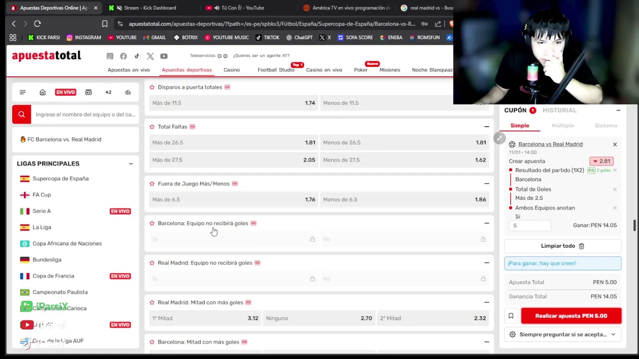Collapse Barcelona: Mitad con más goles section
This screenshot has height=359, width=639.
click(x=487, y=342)
